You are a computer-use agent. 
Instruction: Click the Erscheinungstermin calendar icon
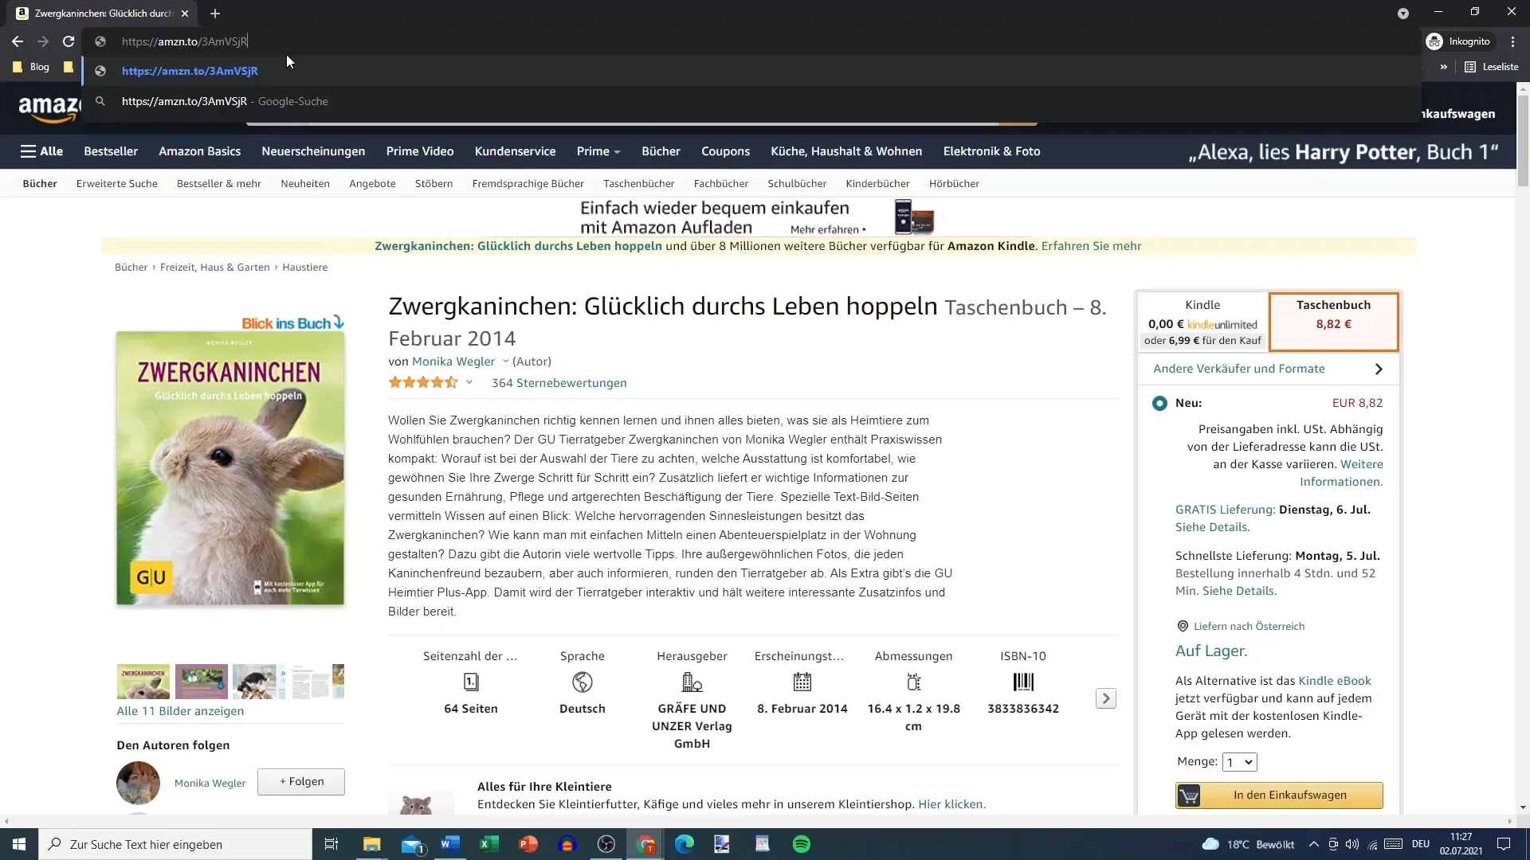tap(802, 682)
